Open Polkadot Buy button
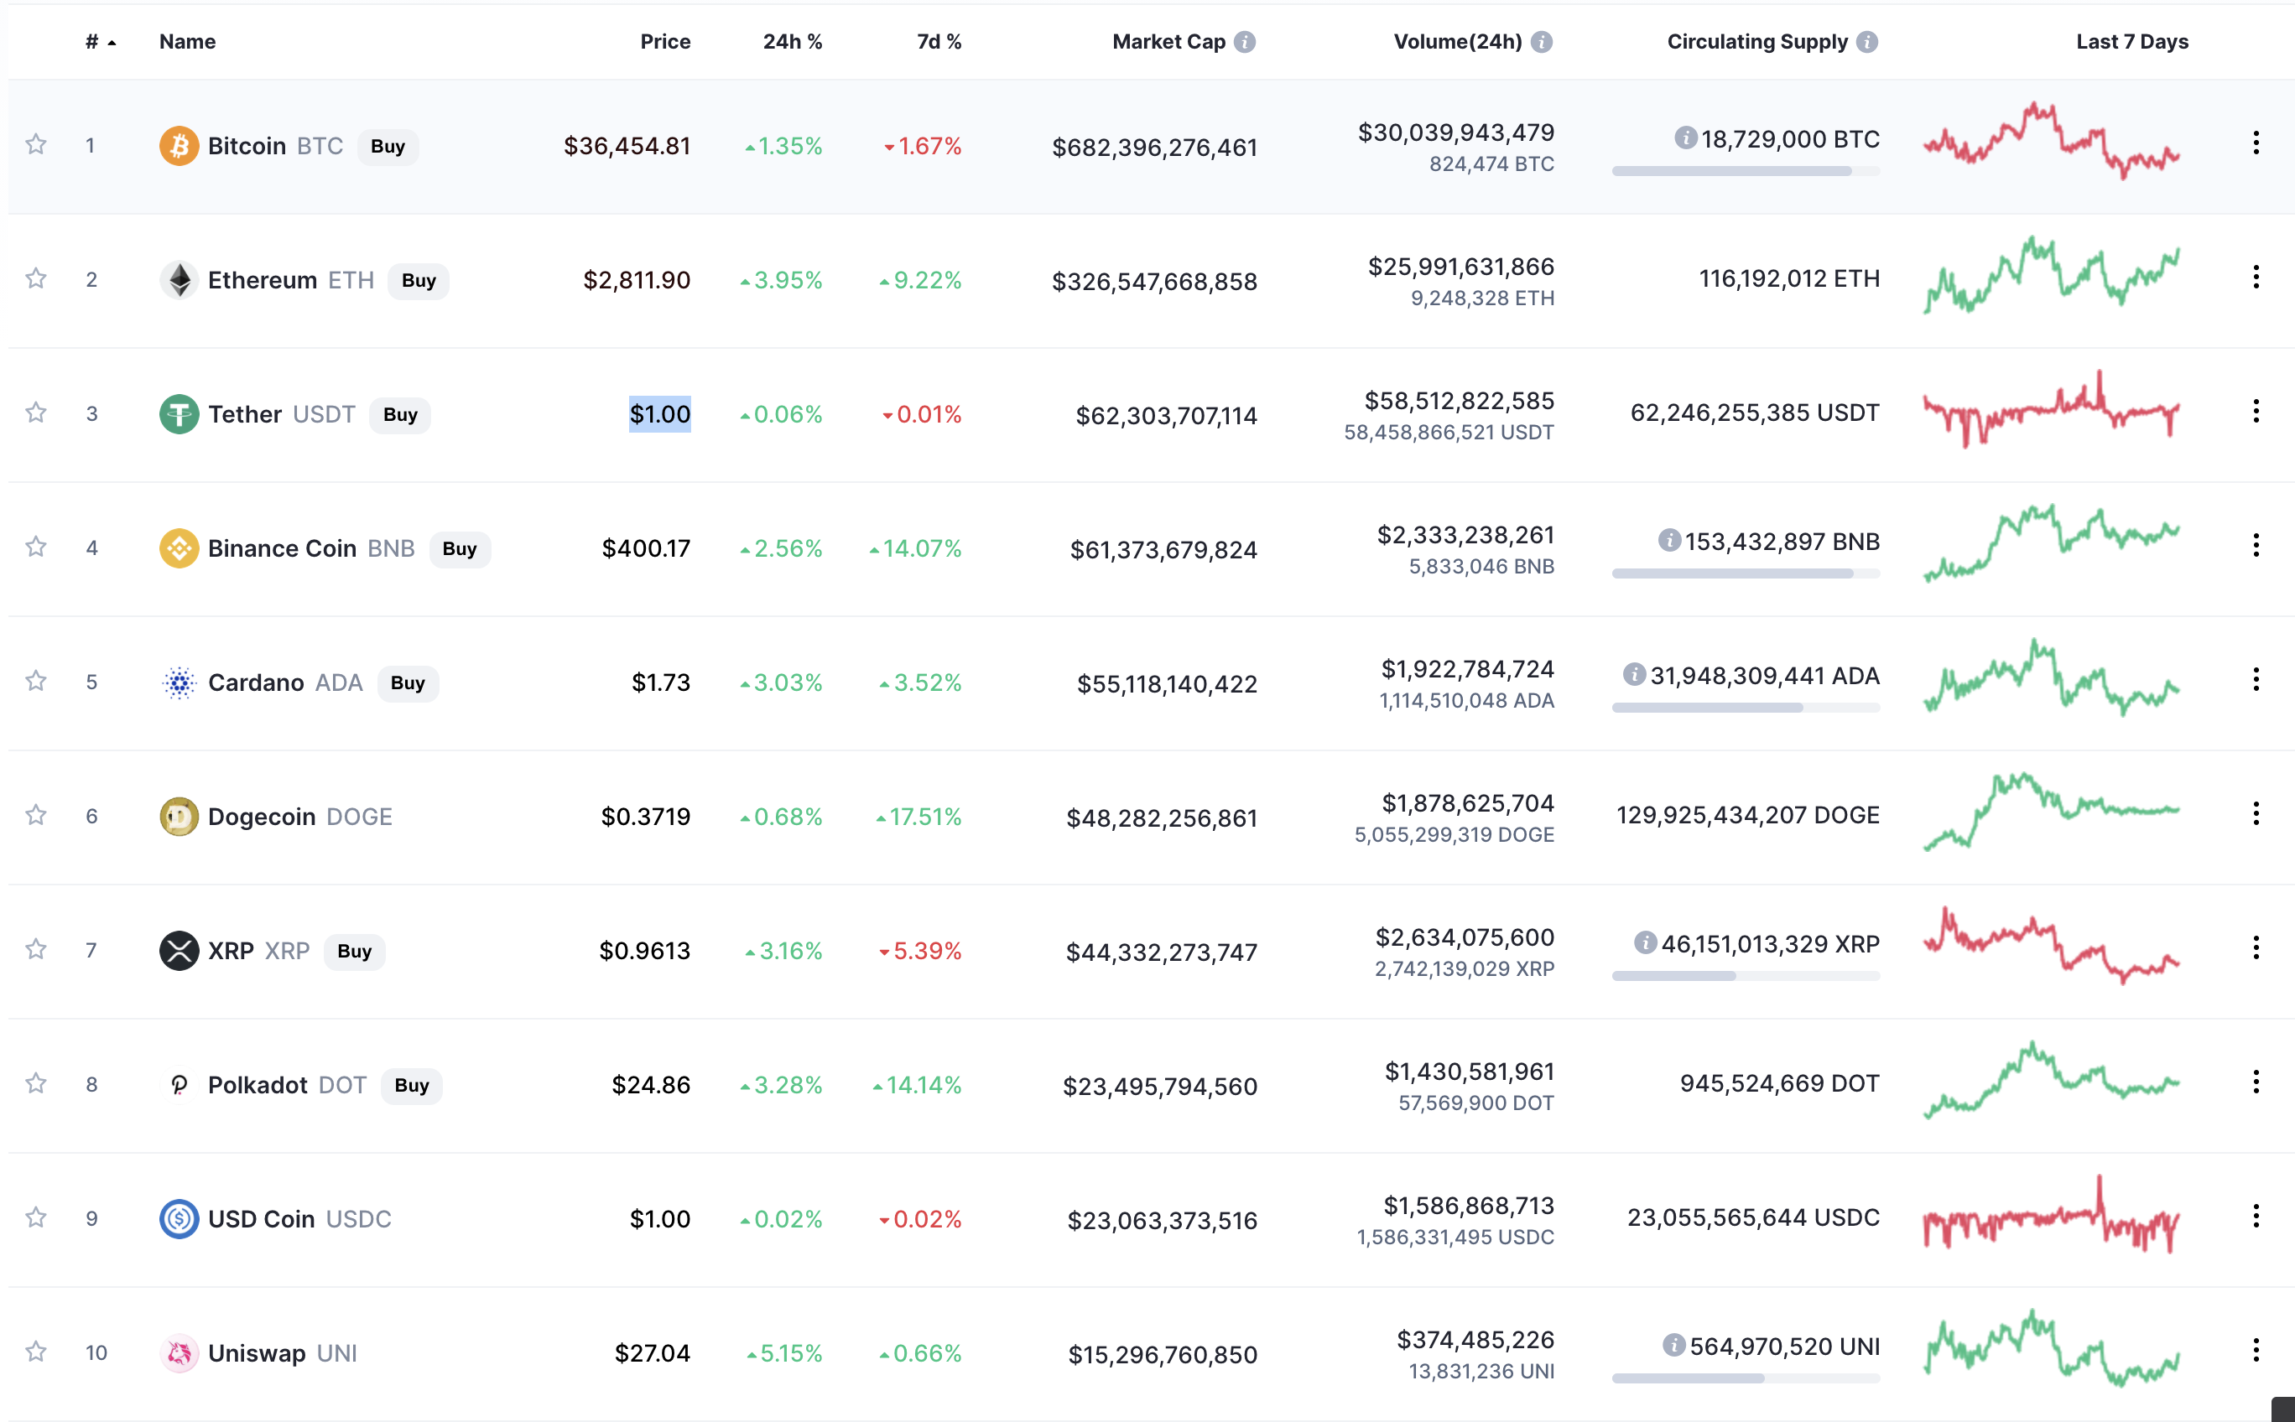 (411, 1087)
